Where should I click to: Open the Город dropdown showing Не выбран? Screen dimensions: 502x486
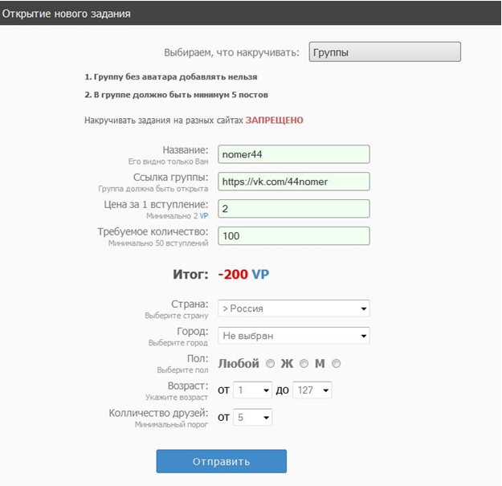[294, 336]
